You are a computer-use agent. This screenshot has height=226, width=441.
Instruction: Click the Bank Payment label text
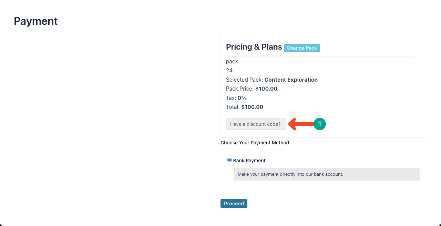point(249,161)
